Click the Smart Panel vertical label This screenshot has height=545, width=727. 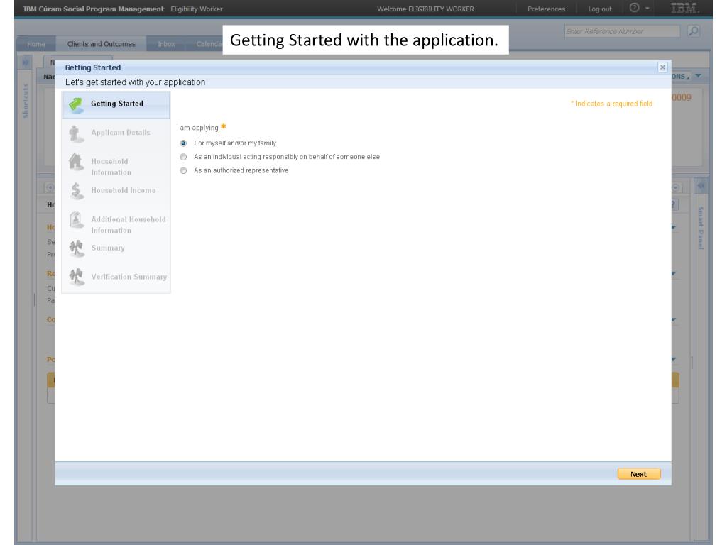tap(701, 228)
